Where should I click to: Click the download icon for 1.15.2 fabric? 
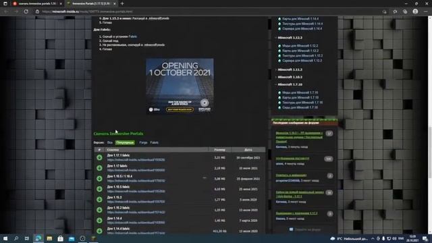point(99,210)
